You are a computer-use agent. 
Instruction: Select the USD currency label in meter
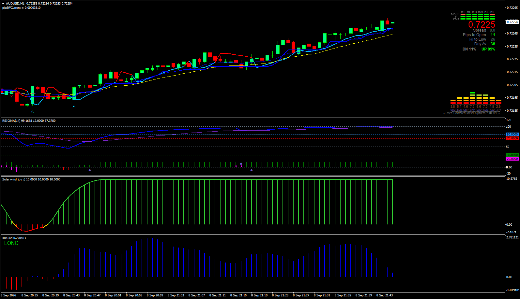point(453,110)
